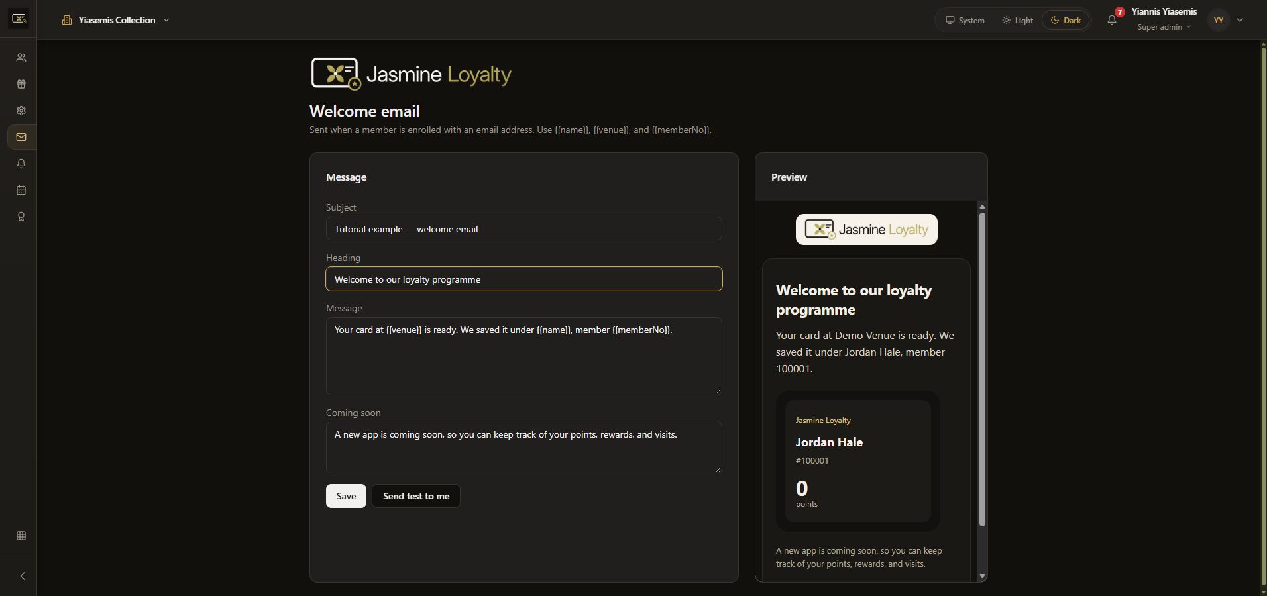The height and width of the screenshot is (596, 1267).
Task: Click preview scrollbar up arrow
Action: [982, 207]
